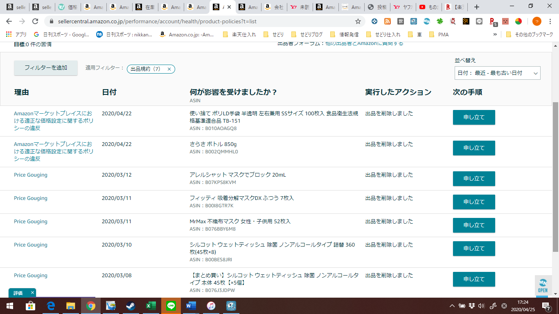Open Microsoft Edge from the taskbar
This screenshot has width=559, height=314.
coord(51,306)
